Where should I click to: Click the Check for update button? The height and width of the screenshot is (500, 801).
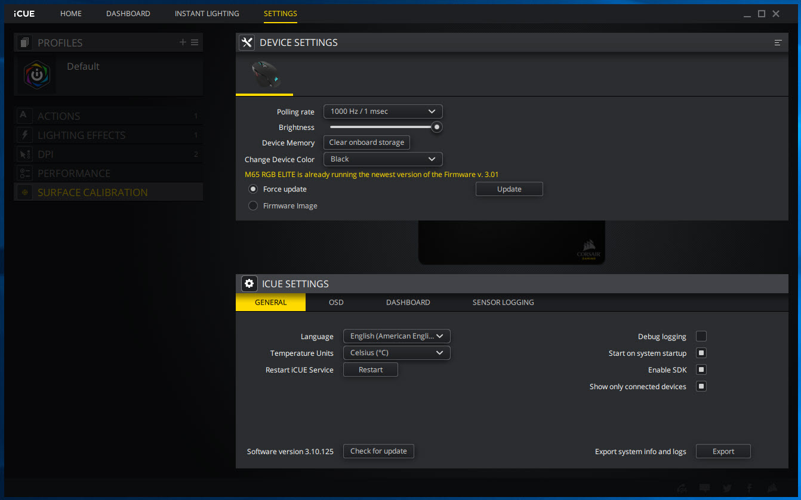coord(378,451)
